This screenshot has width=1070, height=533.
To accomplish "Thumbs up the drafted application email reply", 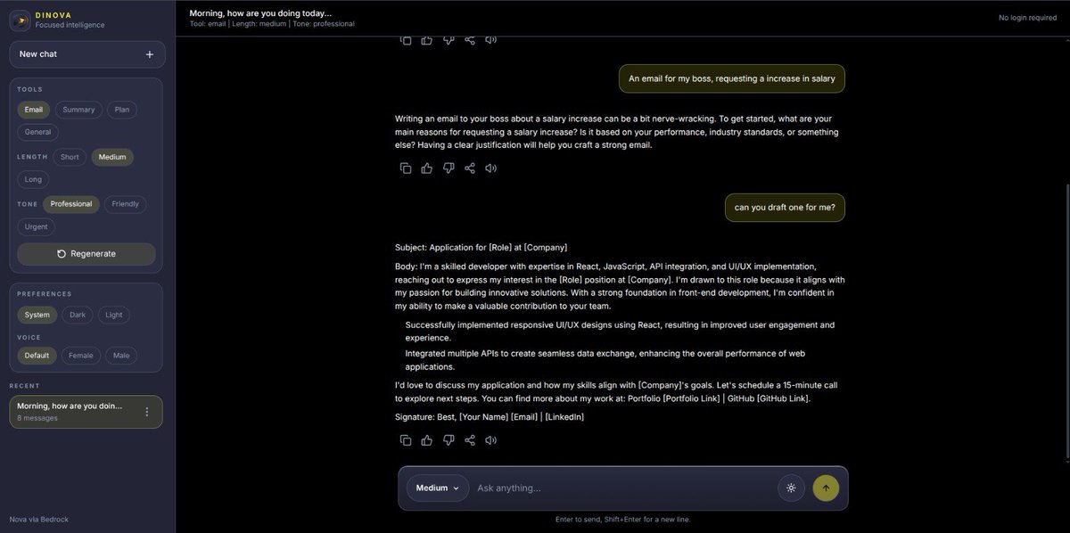I will pyautogui.click(x=427, y=439).
